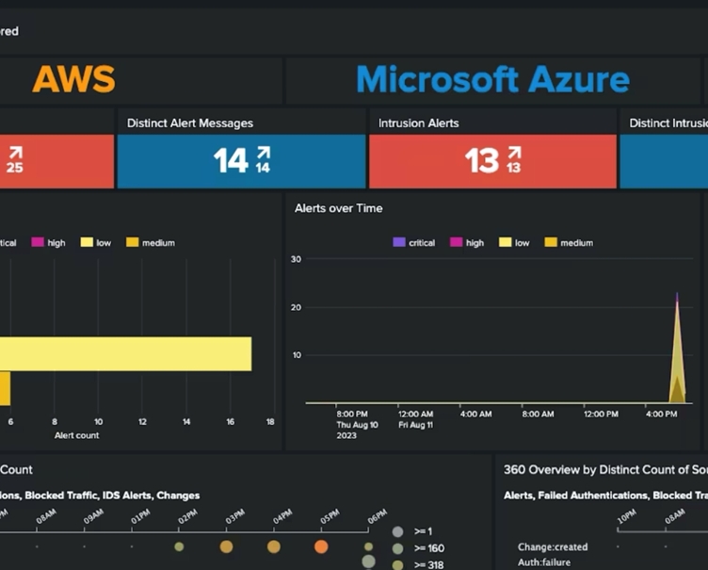Click the 4:00 PM time axis label
This screenshot has height=570, width=708.
click(662, 414)
